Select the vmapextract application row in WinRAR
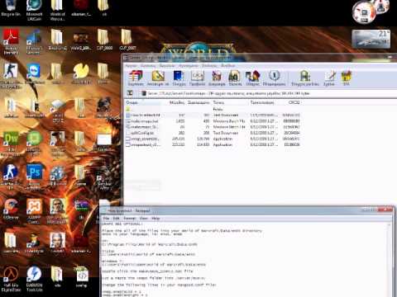The image size is (397, 297). [x=213, y=144]
